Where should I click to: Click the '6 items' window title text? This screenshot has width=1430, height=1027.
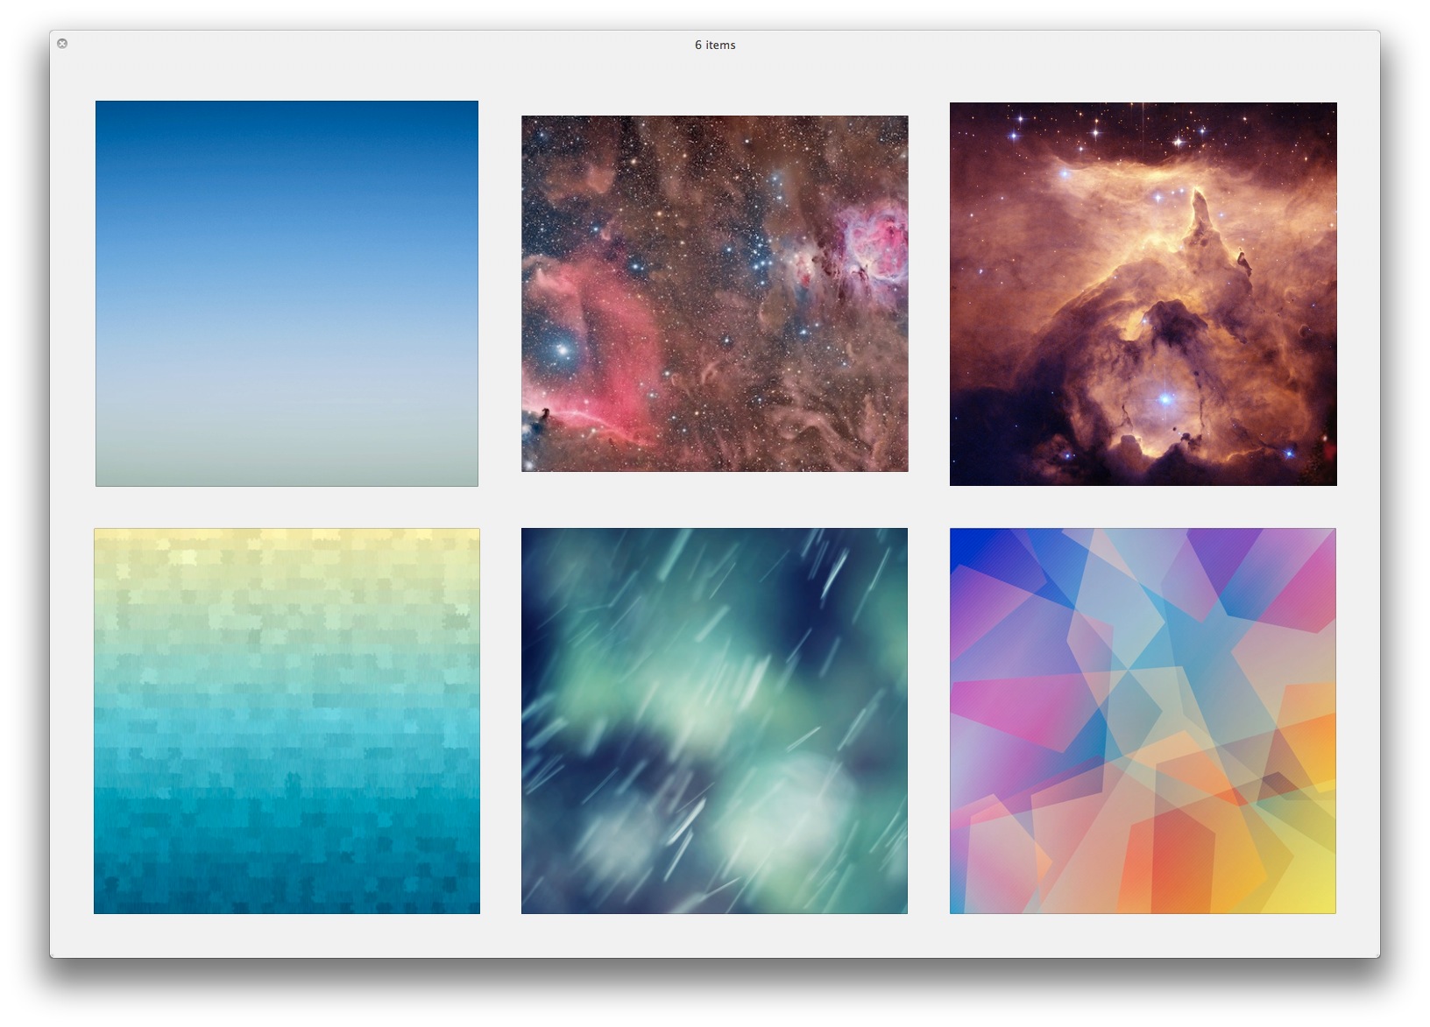715,45
